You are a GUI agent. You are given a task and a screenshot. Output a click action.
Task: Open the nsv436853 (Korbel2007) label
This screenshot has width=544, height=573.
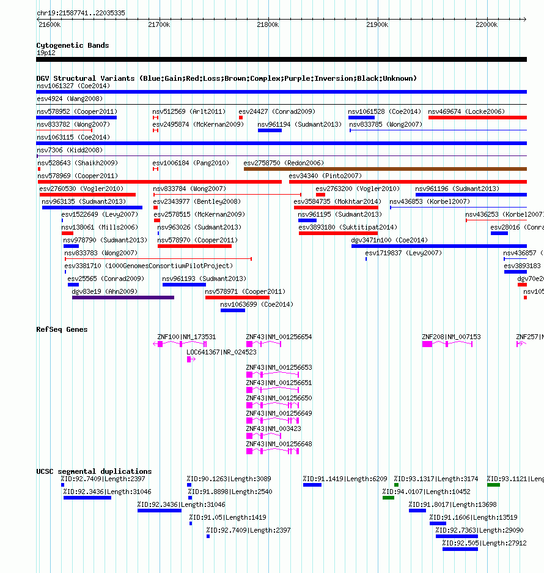430,201
